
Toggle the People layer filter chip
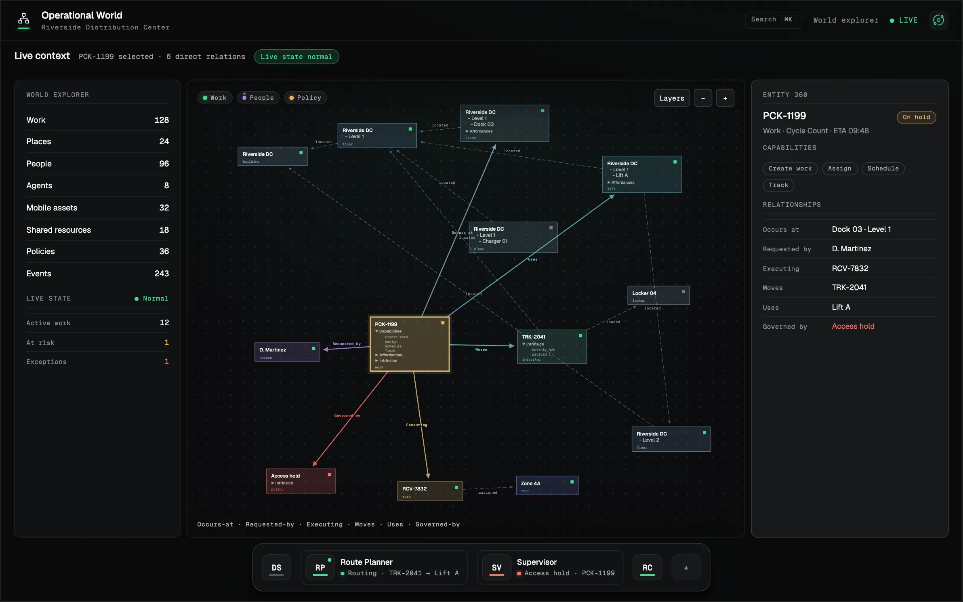(x=258, y=98)
